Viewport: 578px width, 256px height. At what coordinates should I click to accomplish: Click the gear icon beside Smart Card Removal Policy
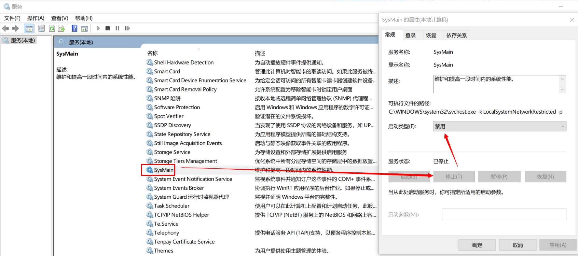click(150, 89)
